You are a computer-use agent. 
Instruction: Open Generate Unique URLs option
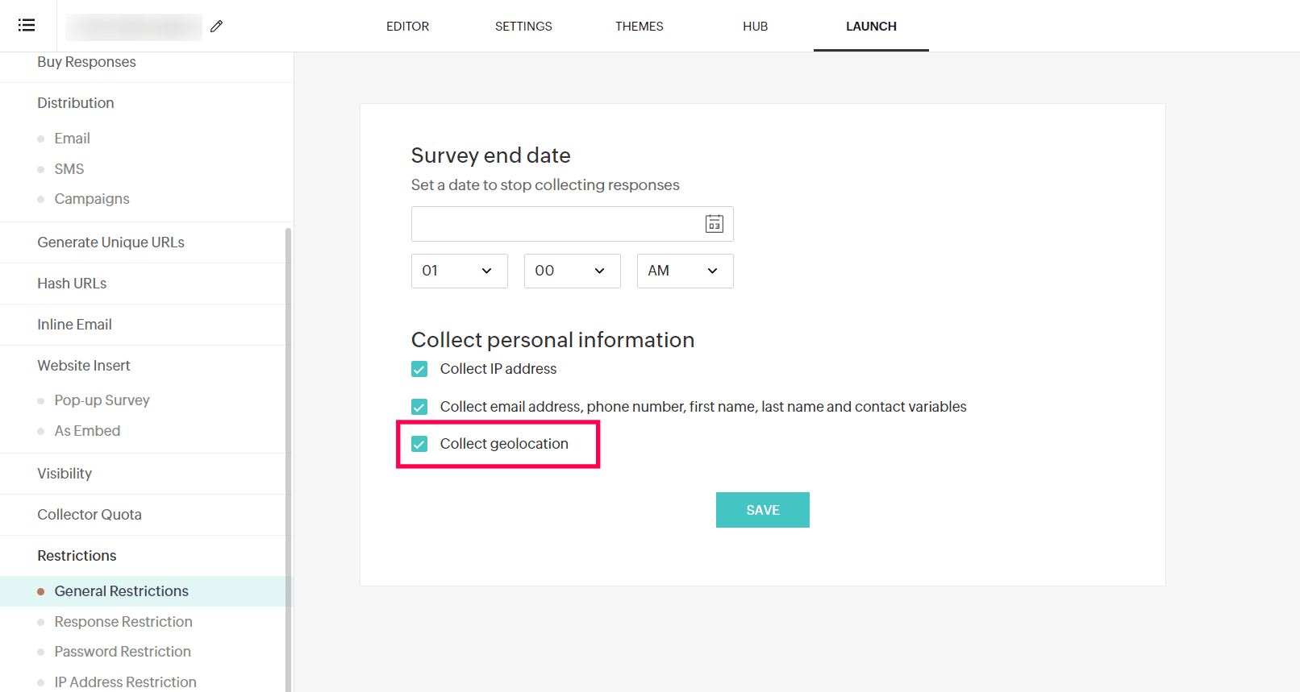[x=110, y=242]
